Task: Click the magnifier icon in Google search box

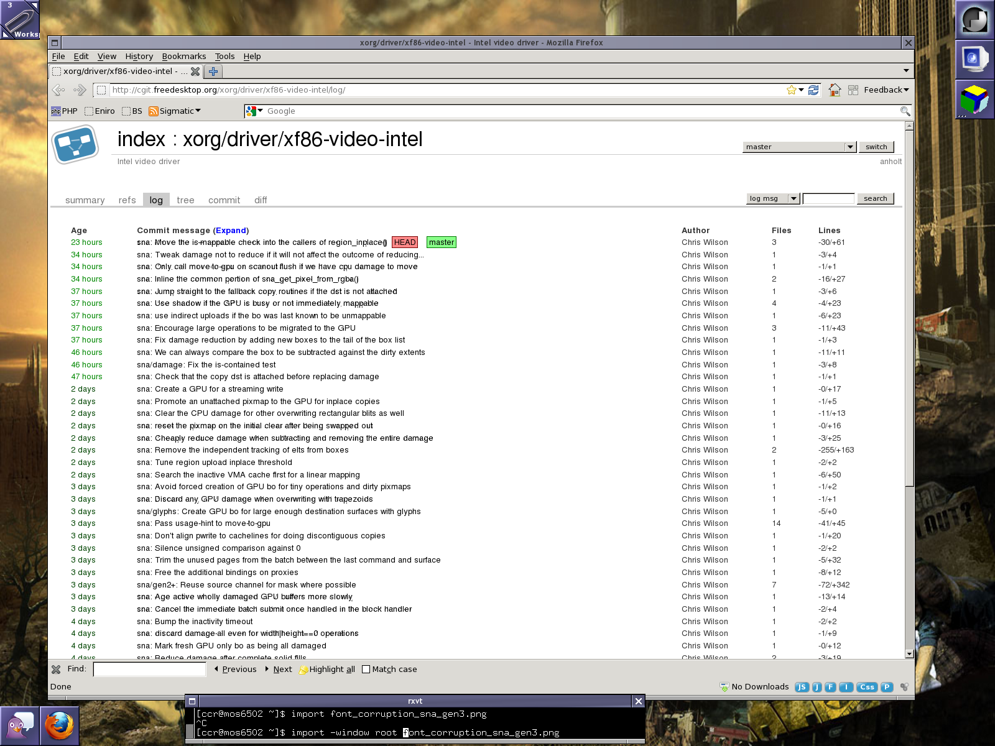Action: 905,111
